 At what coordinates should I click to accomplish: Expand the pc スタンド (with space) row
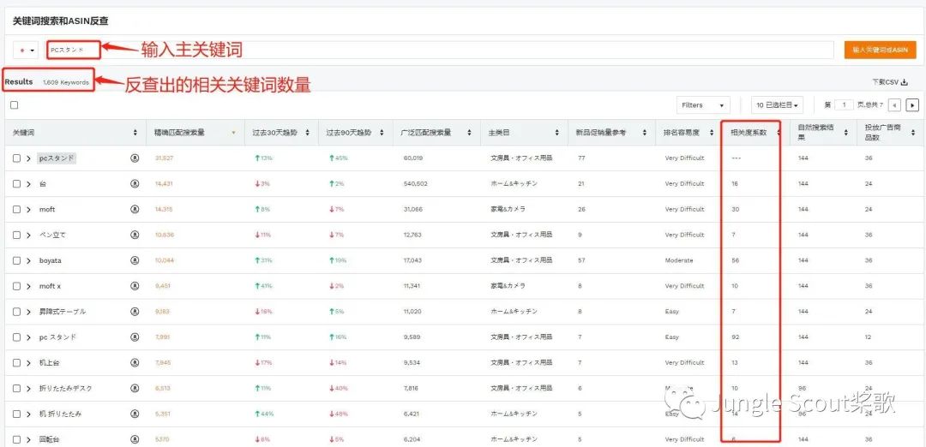[28, 337]
